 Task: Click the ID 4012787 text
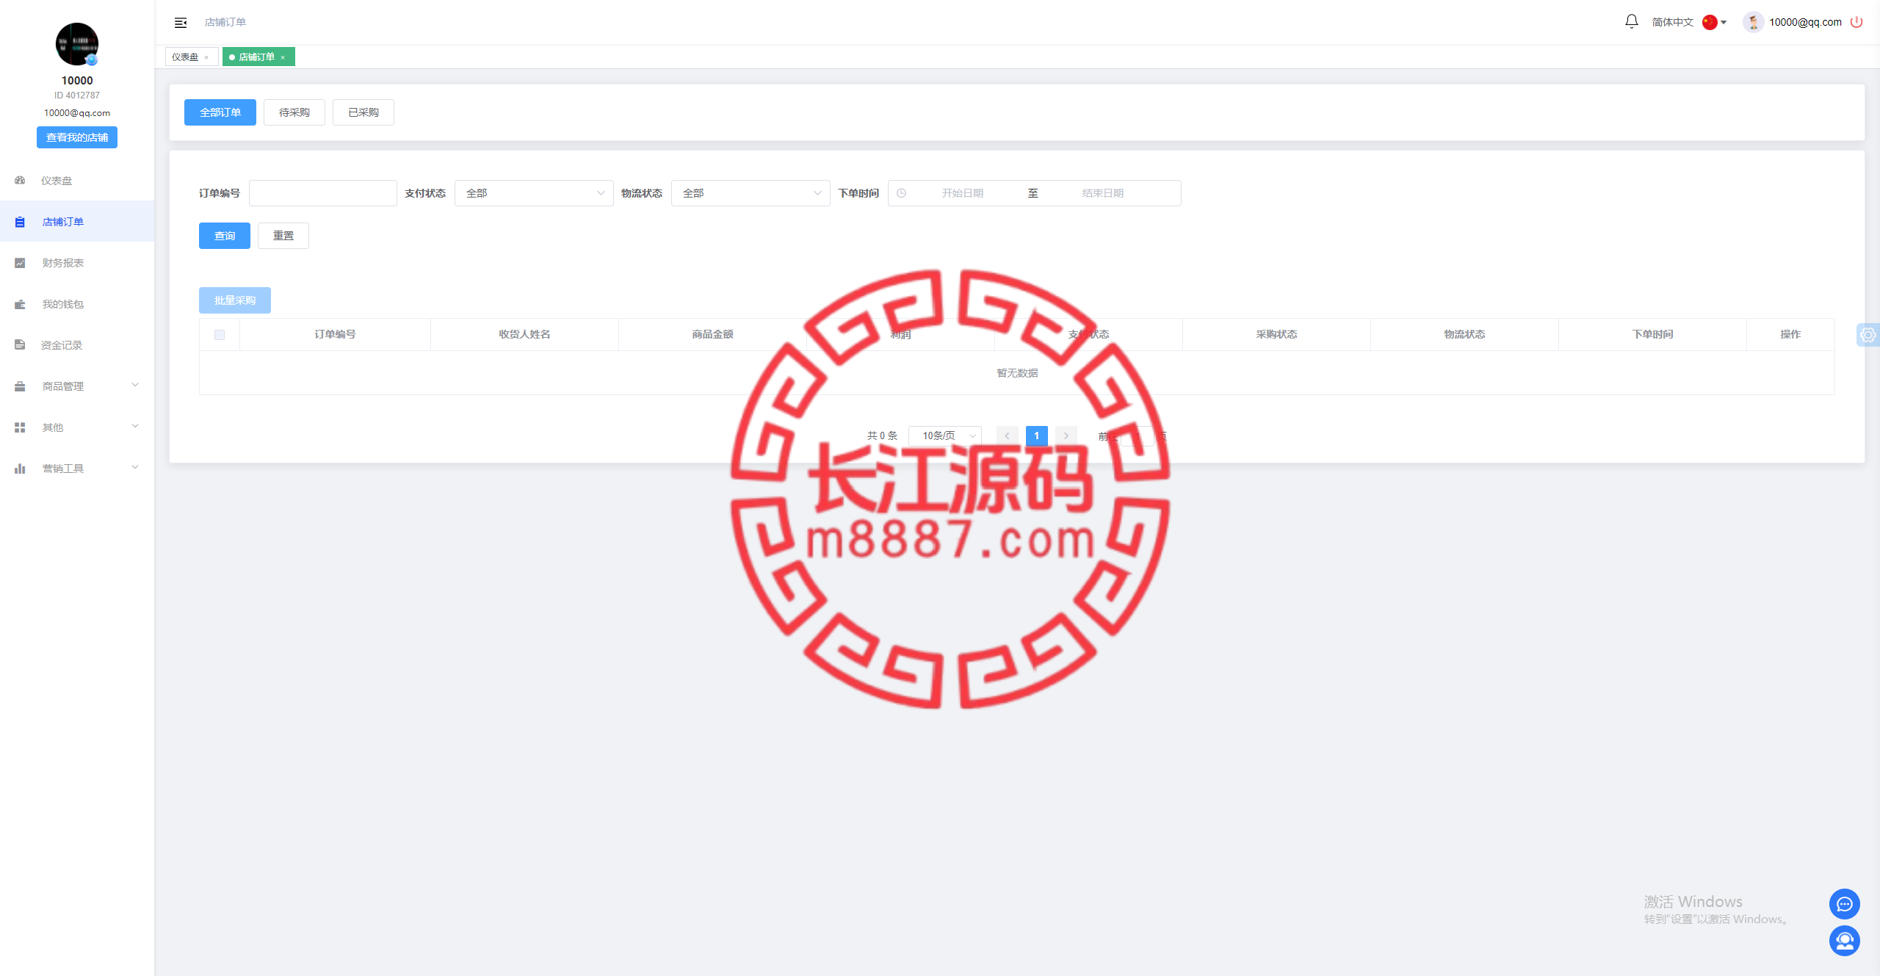coord(77,95)
